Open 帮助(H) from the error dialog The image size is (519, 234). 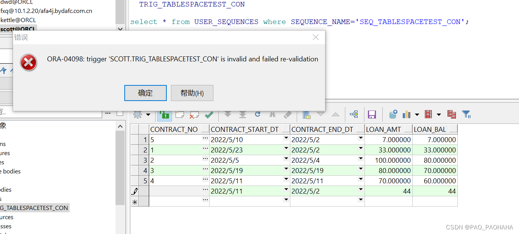click(192, 93)
